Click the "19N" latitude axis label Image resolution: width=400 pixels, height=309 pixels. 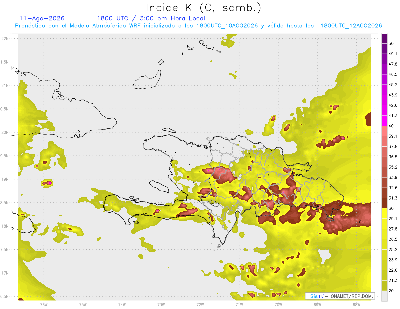point(5,179)
